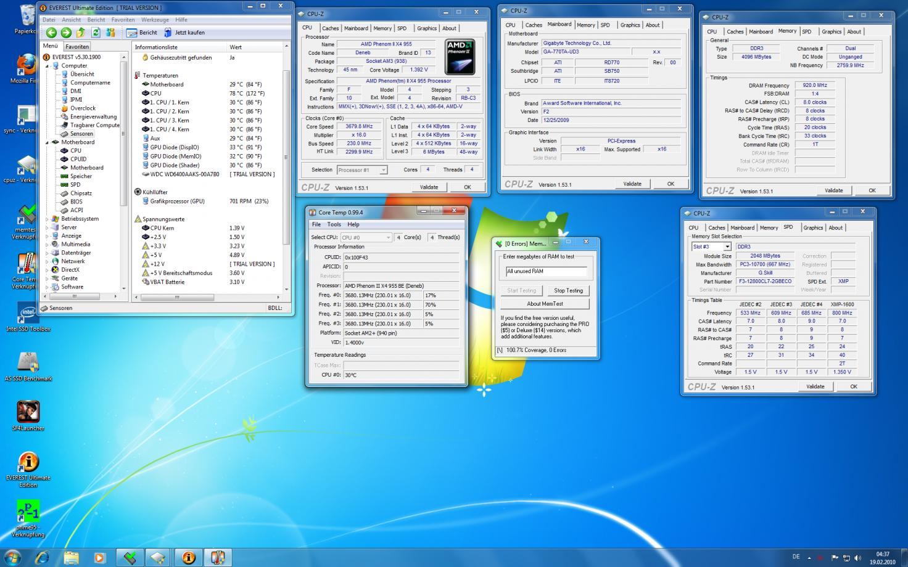Expand the Netzwerk branch in the tree

(47, 261)
